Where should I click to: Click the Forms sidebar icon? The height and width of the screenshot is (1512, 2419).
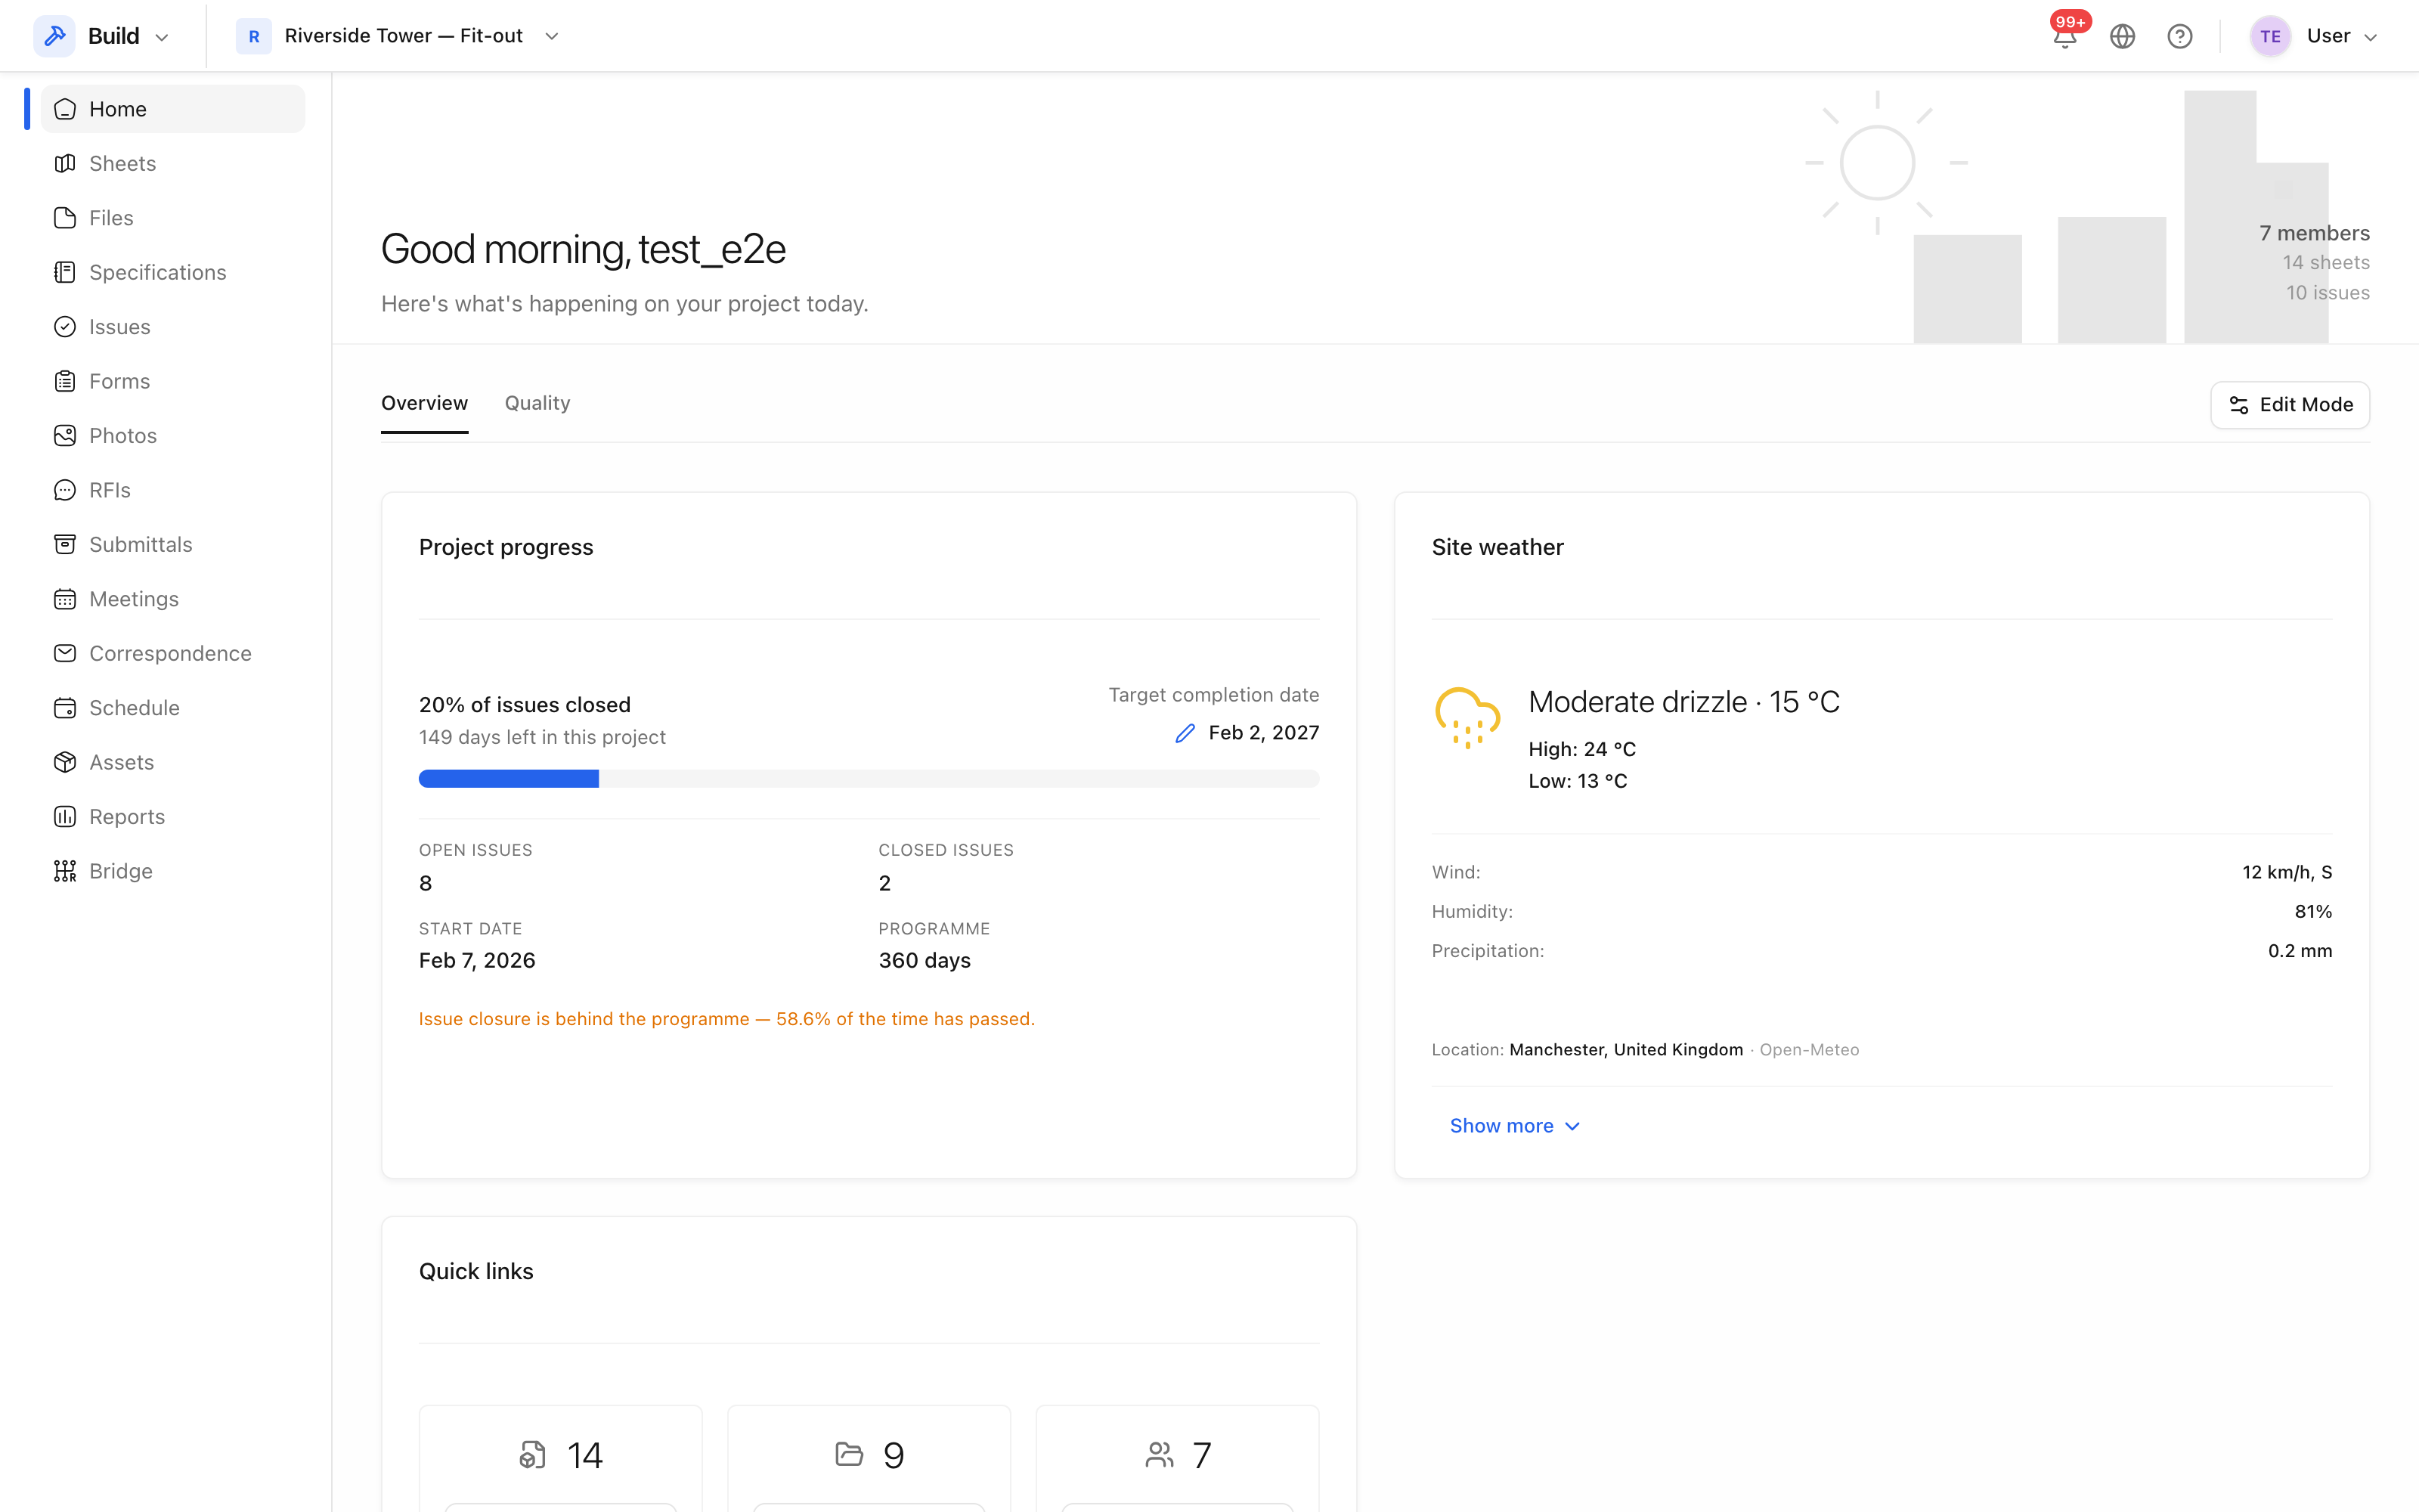[x=65, y=381]
